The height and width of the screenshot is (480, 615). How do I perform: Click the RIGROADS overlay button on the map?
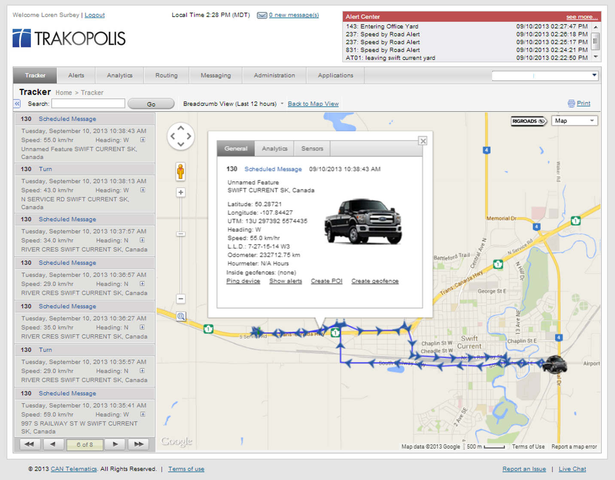pyautogui.click(x=529, y=121)
